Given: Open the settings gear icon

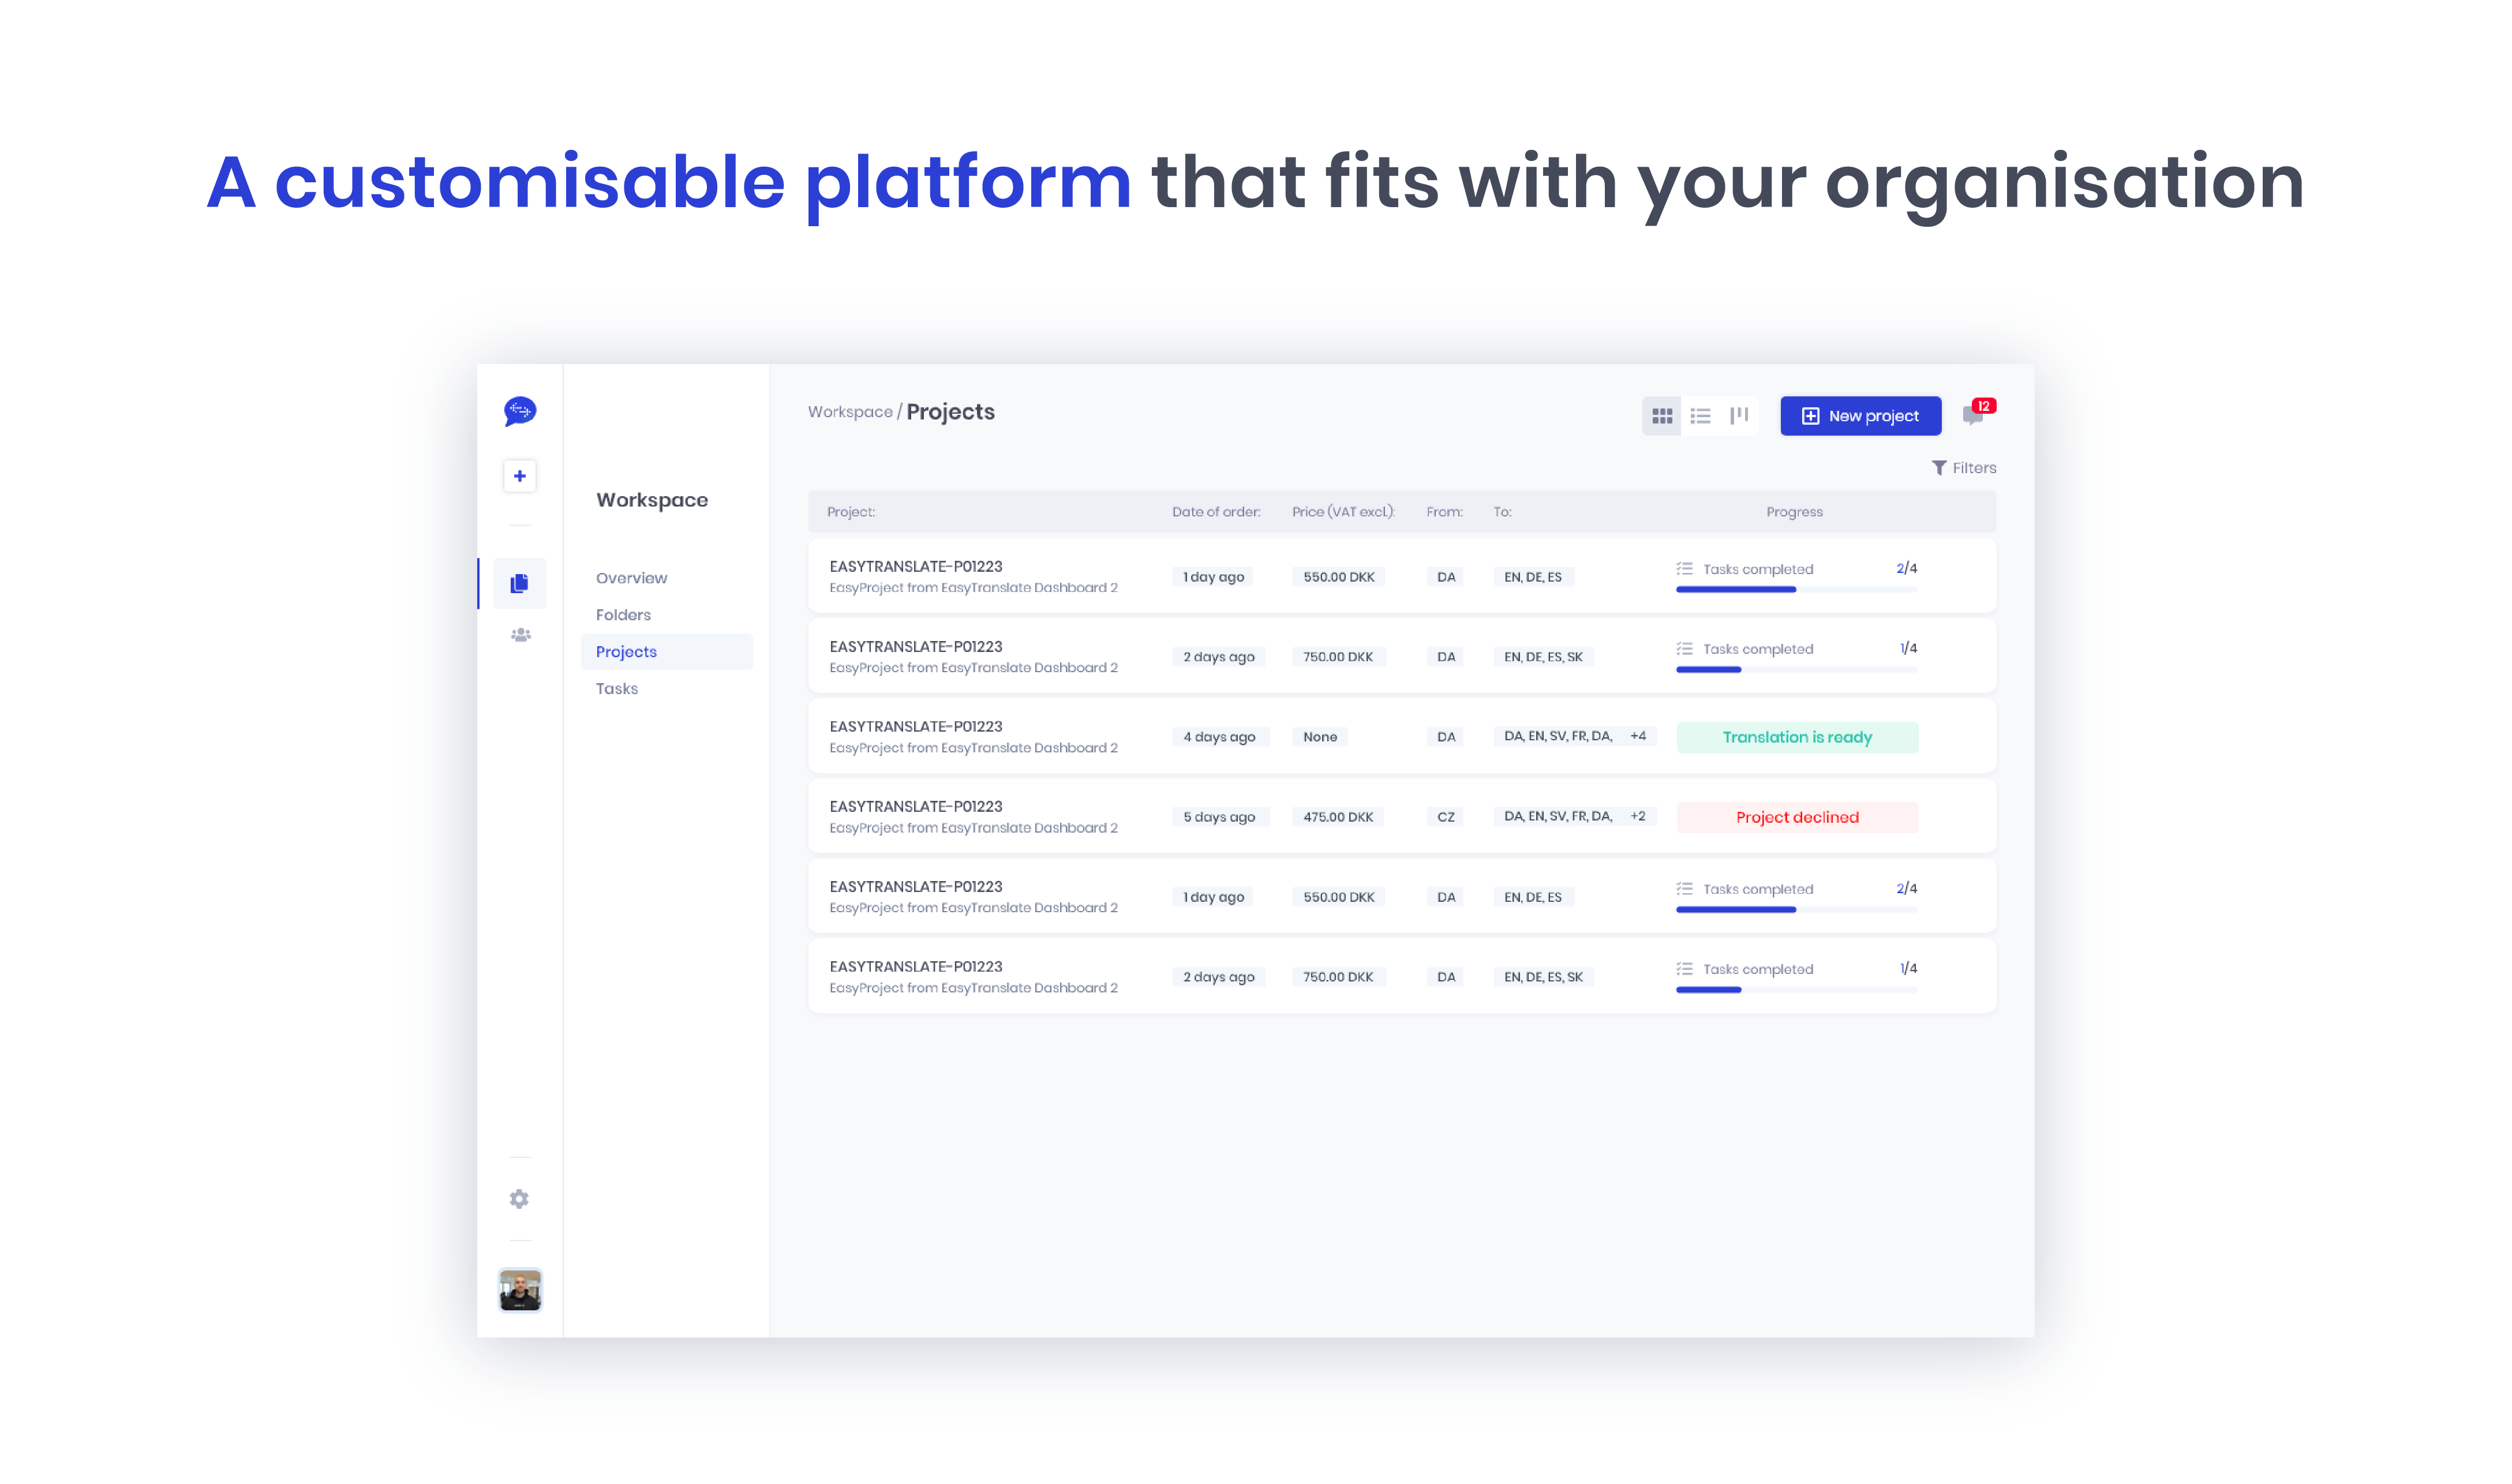Looking at the screenshot, I should [x=519, y=1198].
